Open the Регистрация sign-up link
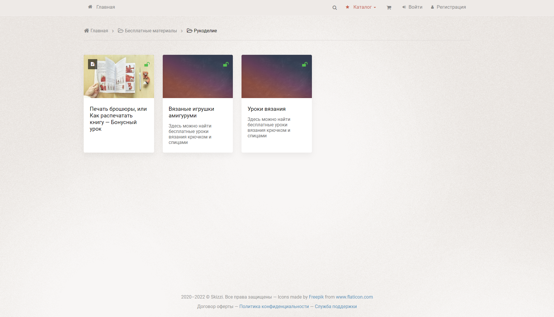The image size is (554, 317). (451, 7)
